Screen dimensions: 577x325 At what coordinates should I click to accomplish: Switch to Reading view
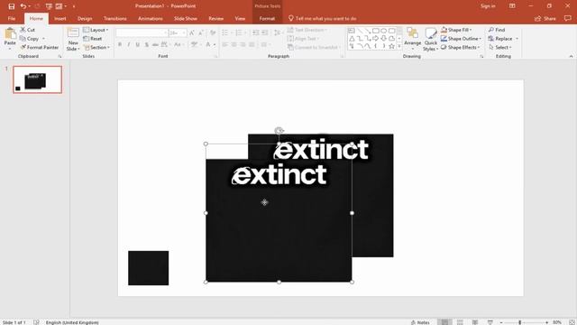coord(475,322)
